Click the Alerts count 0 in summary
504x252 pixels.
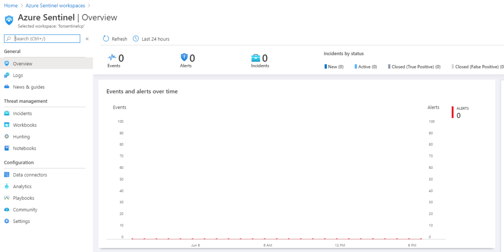pos(192,58)
